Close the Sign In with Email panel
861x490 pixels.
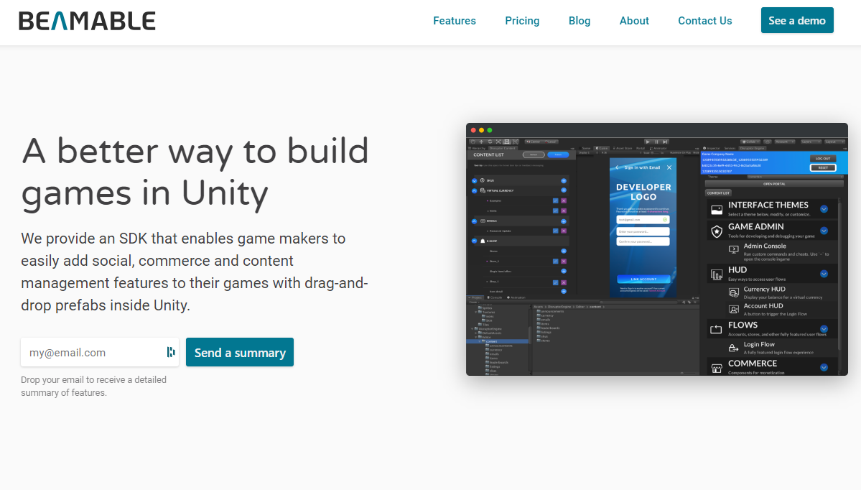pyautogui.click(x=669, y=167)
